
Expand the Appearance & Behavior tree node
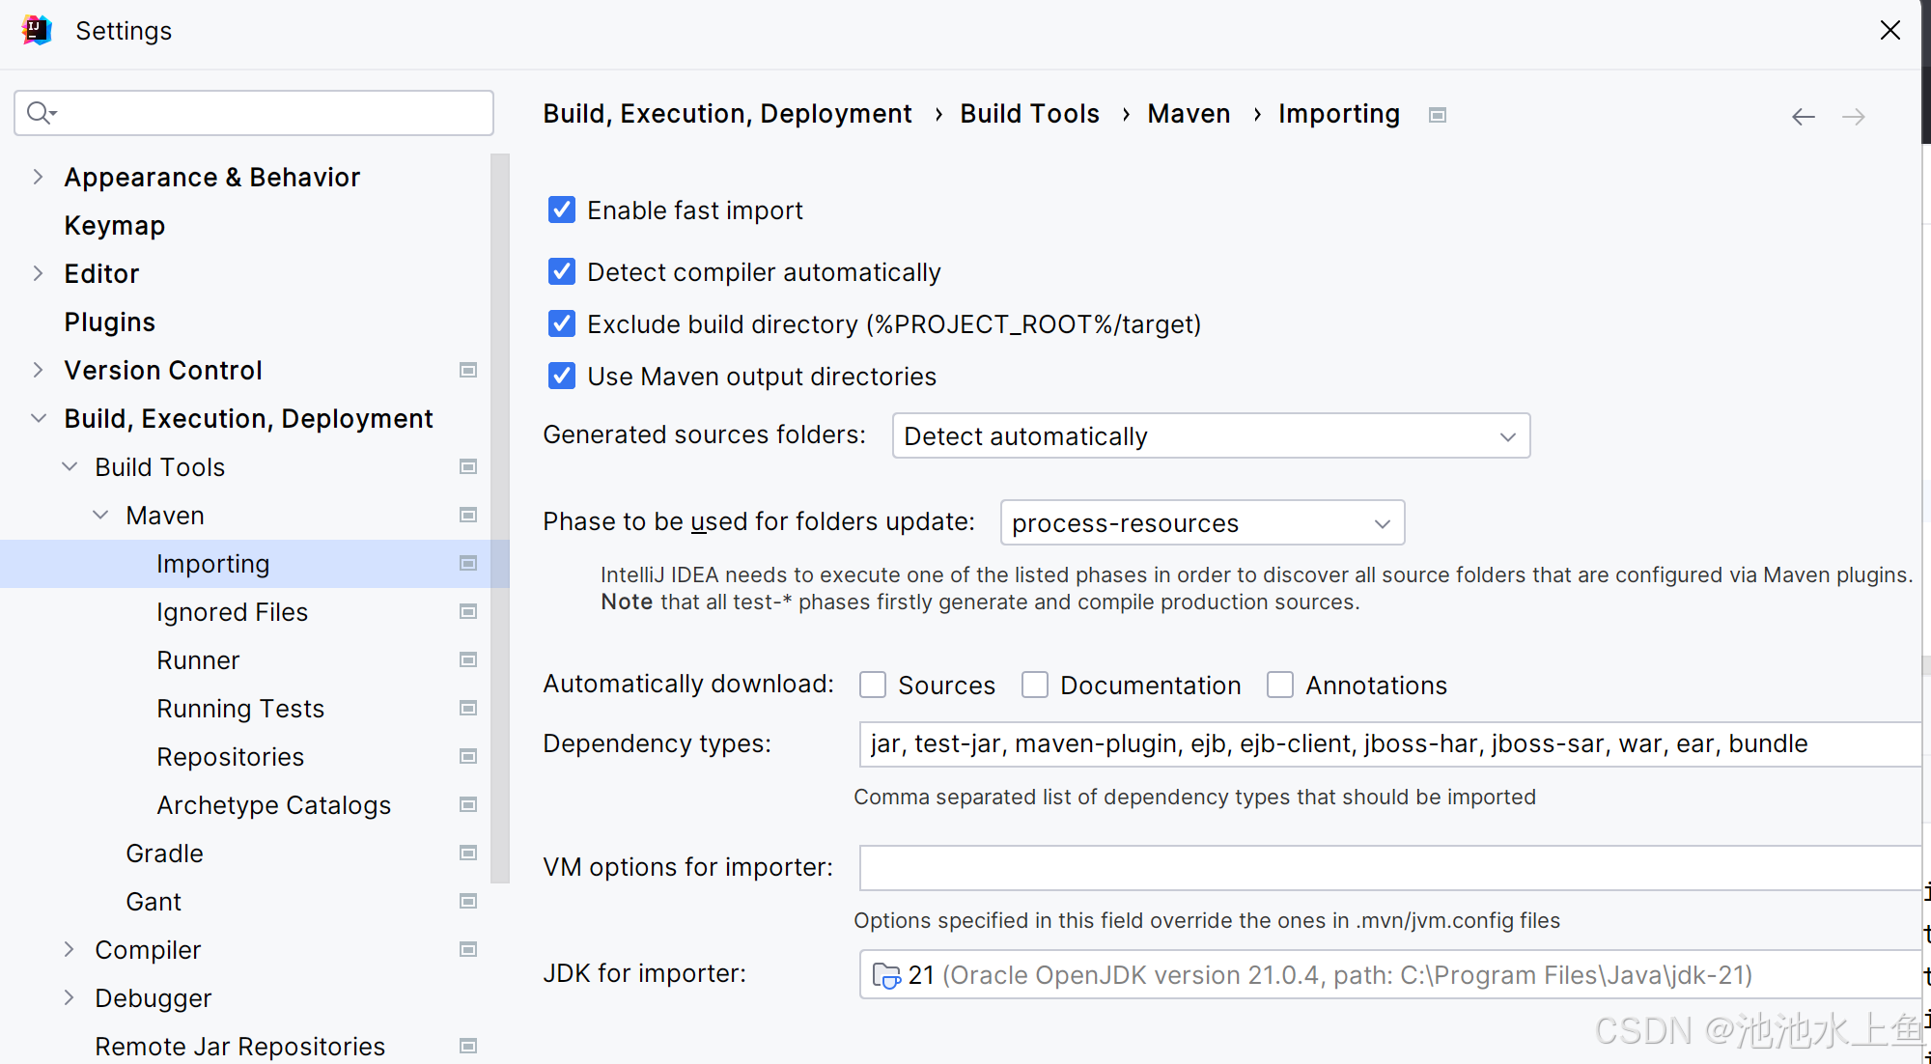38,177
